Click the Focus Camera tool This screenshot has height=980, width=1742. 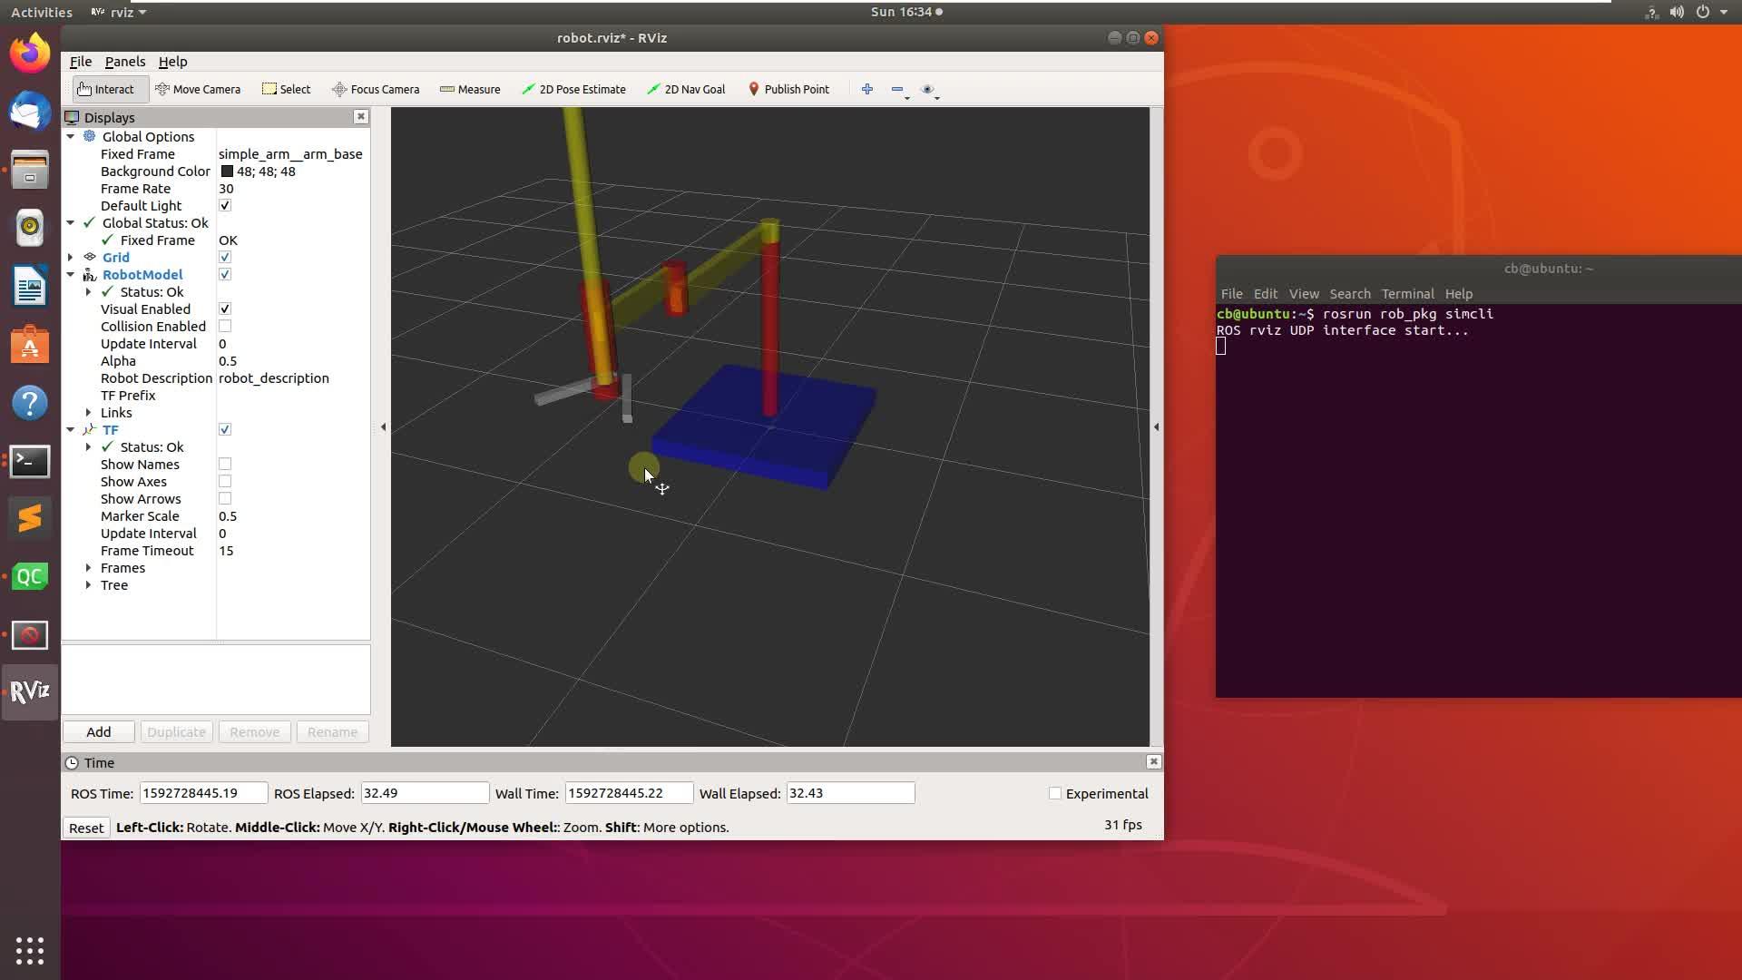[x=376, y=89]
